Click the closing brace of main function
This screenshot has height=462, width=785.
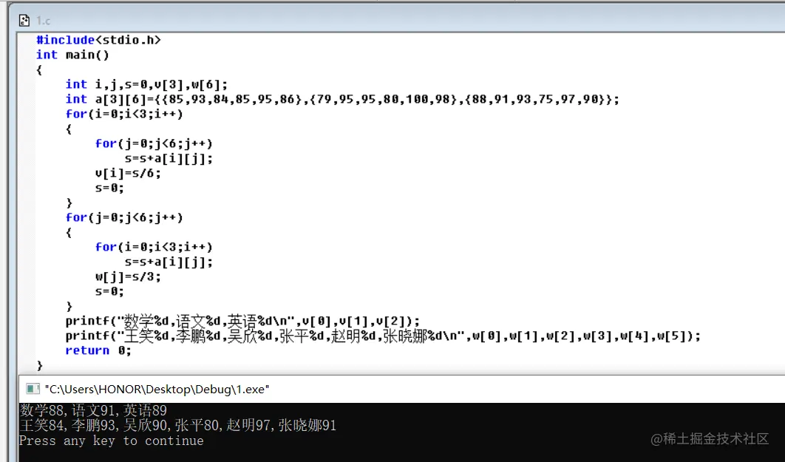tap(40, 365)
